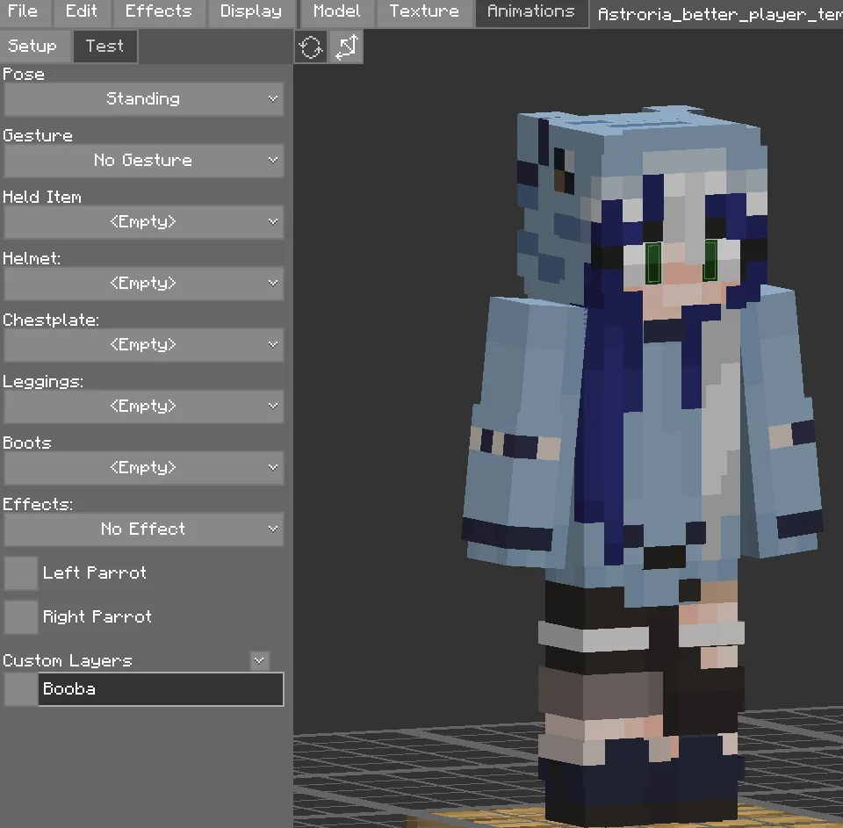Select the Test tab
Viewport: 843px width, 828px height.
(104, 47)
